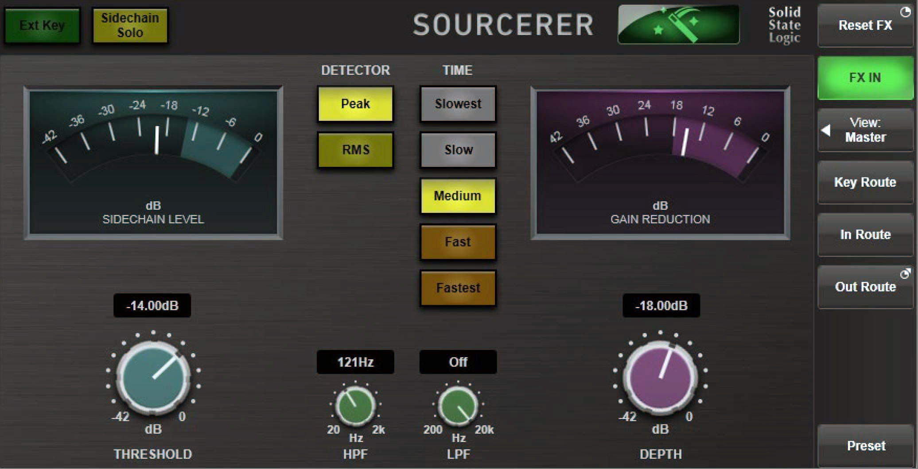Enable Sidechain Solo
This screenshot has height=469, width=918.
click(x=130, y=25)
